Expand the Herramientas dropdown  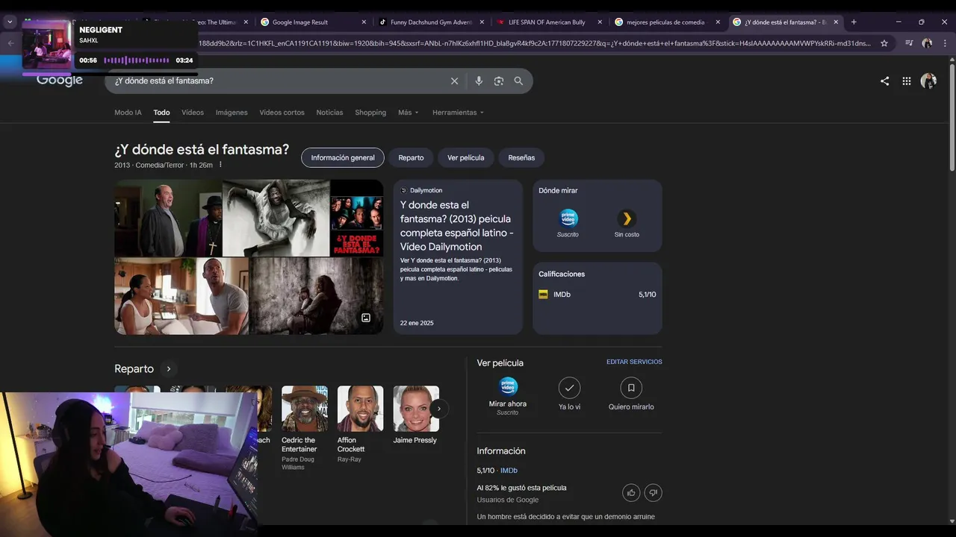coord(458,113)
